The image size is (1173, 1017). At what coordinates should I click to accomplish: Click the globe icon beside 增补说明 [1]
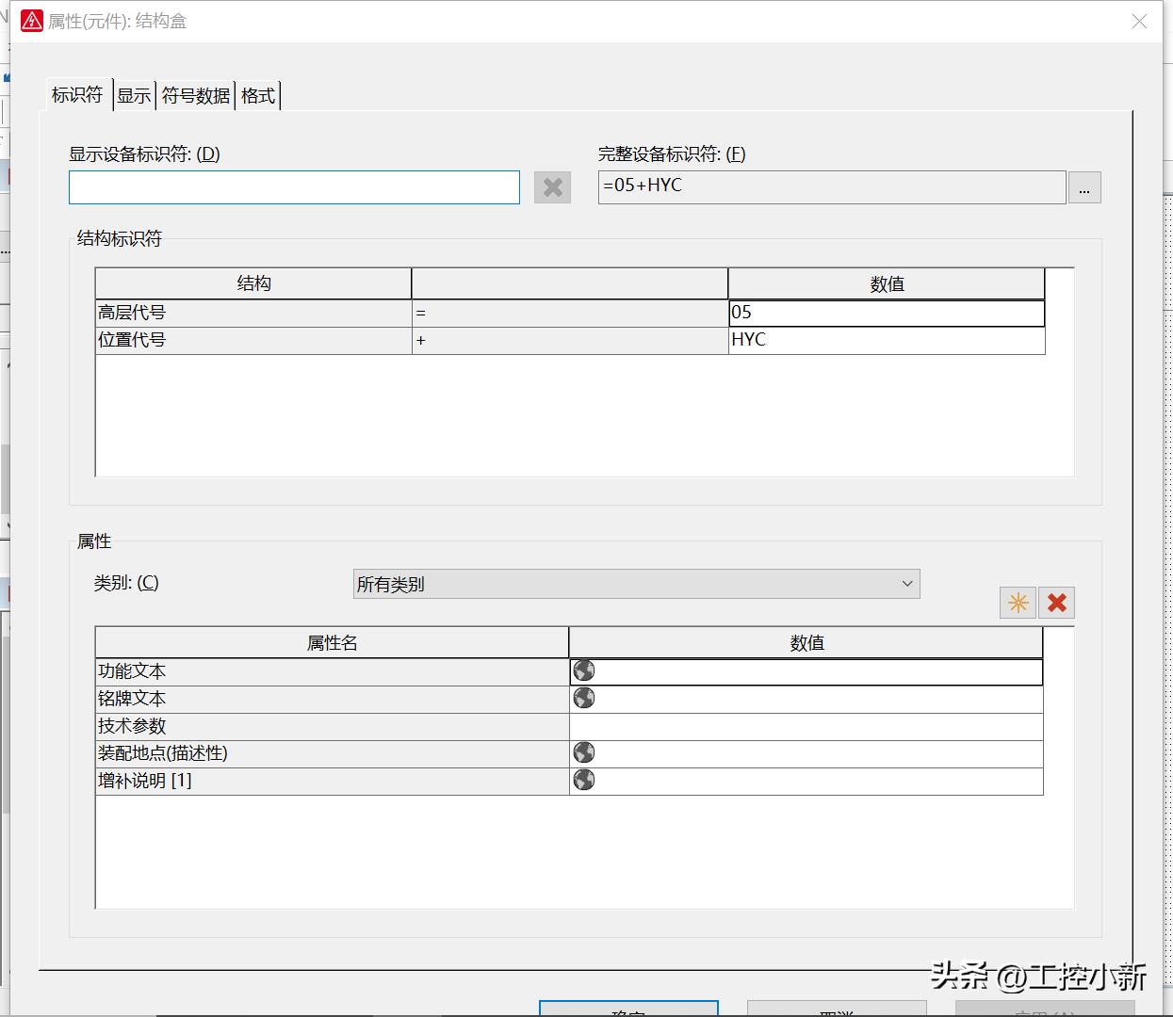[583, 780]
